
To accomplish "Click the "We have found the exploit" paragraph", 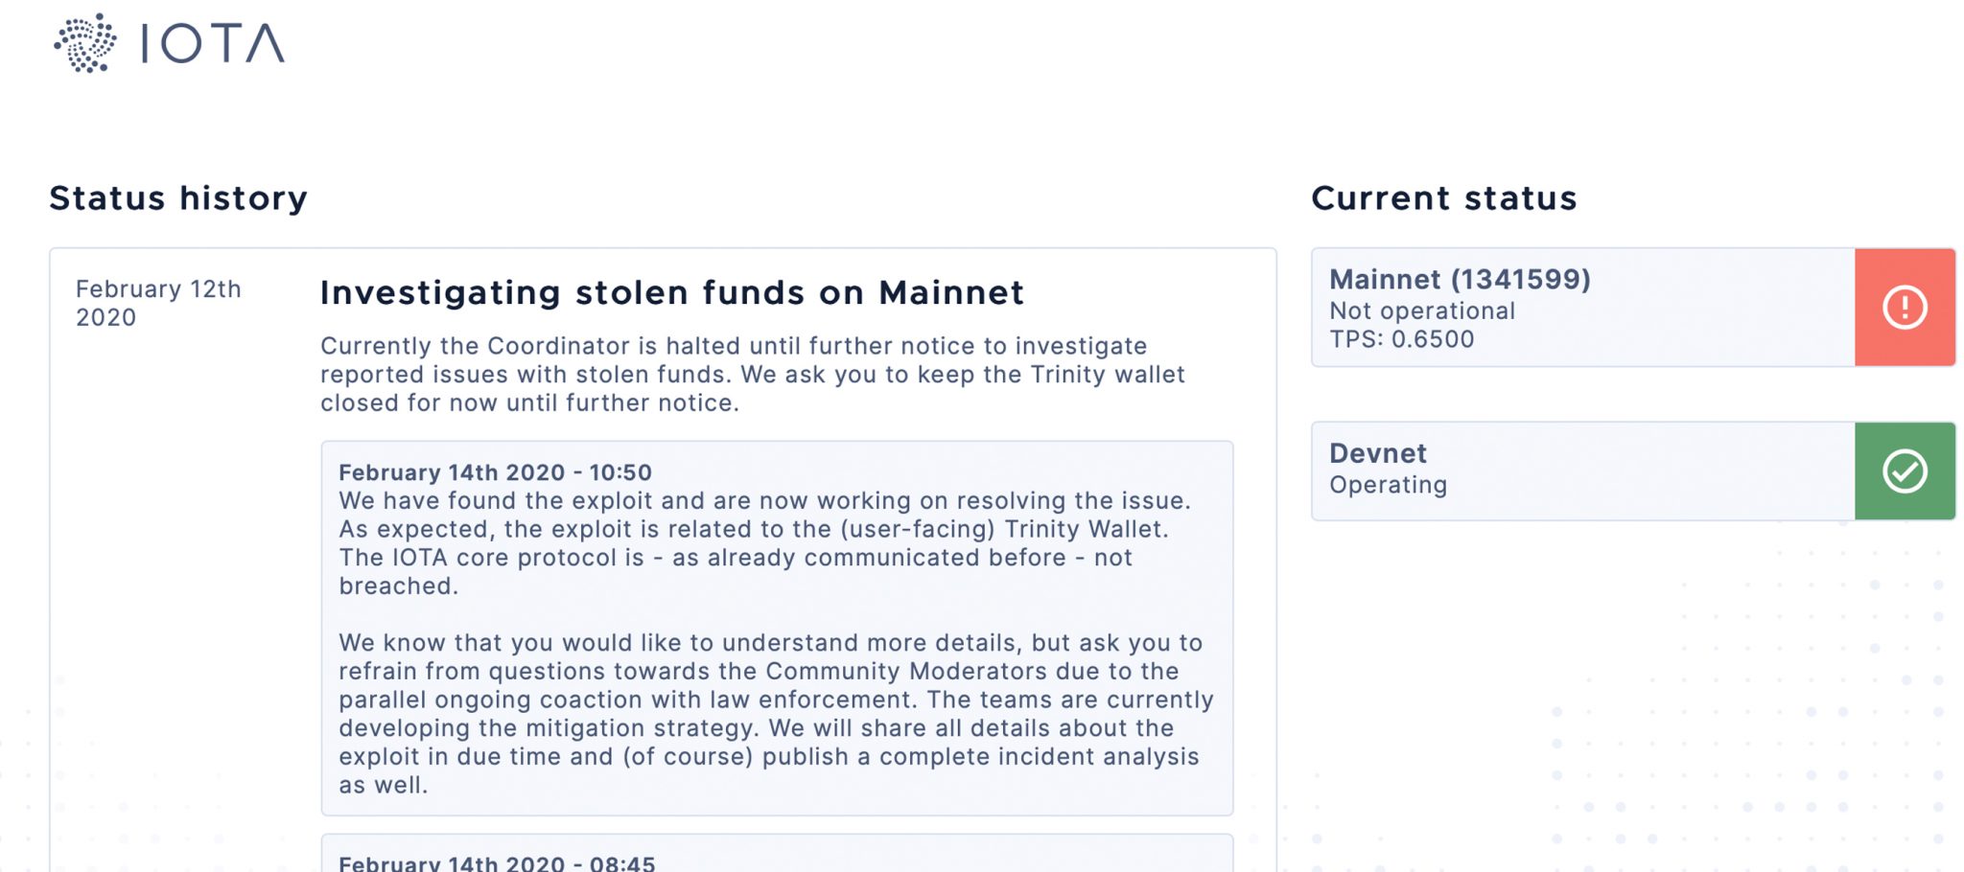I will pyautogui.click(x=764, y=542).
